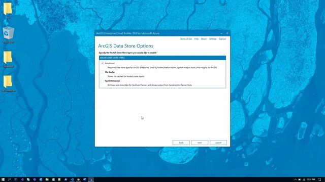Image resolution: width=325 pixels, height=182 pixels.
Task: Open taskbar search magnifier
Action: [x=9, y=179]
